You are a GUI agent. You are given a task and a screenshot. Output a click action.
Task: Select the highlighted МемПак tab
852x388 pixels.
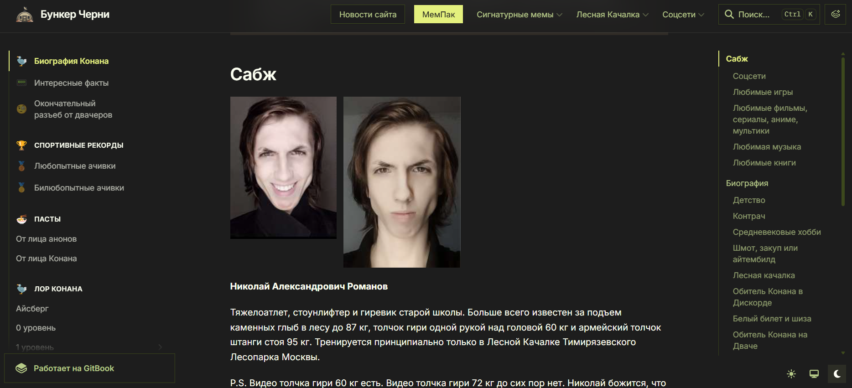tap(438, 14)
